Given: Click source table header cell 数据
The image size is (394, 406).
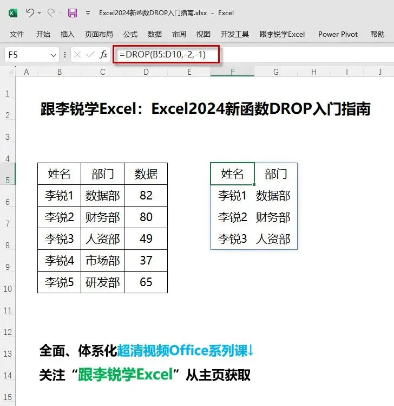Looking at the screenshot, I should (146, 174).
